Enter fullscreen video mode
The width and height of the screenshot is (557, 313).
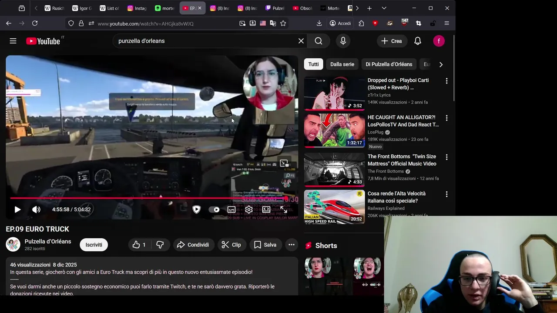(x=283, y=210)
